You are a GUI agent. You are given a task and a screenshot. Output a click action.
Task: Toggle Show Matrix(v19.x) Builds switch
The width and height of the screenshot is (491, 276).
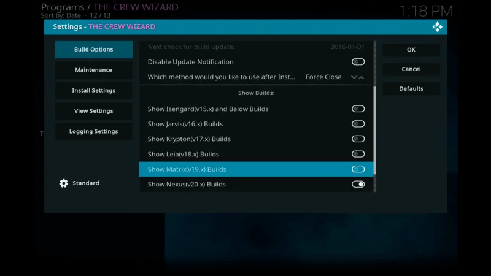[x=358, y=169]
